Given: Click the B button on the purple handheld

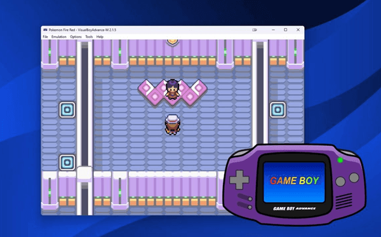Looking at the screenshot, I should [x=340, y=181].
